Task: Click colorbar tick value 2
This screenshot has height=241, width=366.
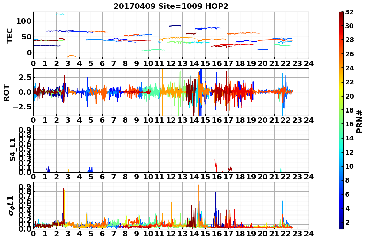Action: click(347, 222)
